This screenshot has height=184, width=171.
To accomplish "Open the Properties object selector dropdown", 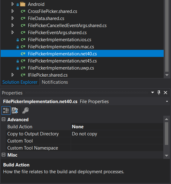I will click(167, 102).
